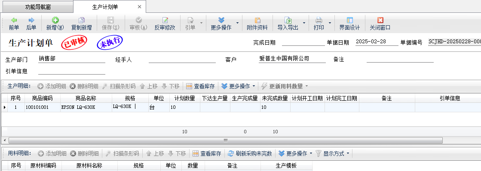481x171 pixels.
Task: Click the 引单 toolbar icon
Action: pos(190,21)
